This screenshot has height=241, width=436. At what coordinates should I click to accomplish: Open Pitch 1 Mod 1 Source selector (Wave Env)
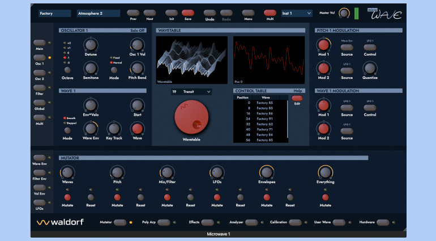[x=347, y=47]
